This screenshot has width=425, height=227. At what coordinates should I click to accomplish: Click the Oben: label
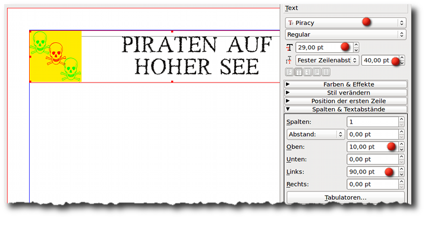(295, 147)
